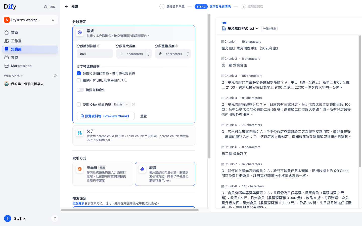
Task: Click Chunk-5 grip icon
Action: 223,125
